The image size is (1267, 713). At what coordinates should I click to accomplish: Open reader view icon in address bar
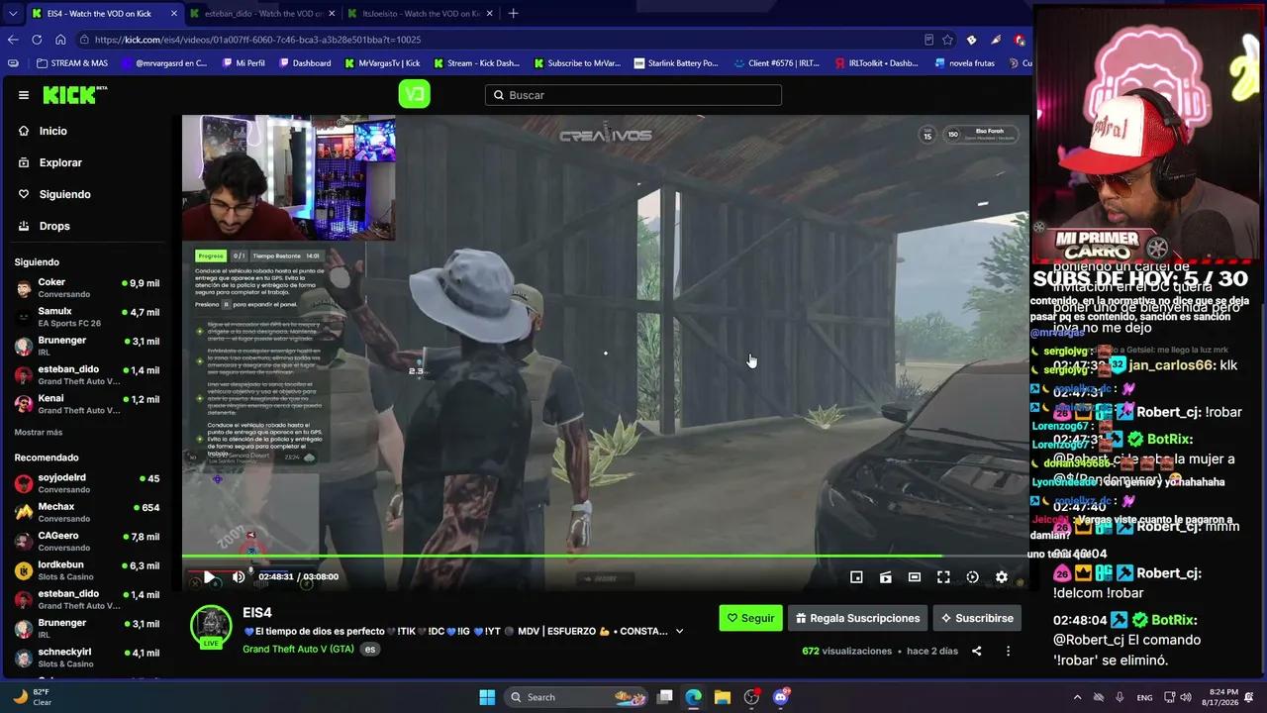[928, 40]
